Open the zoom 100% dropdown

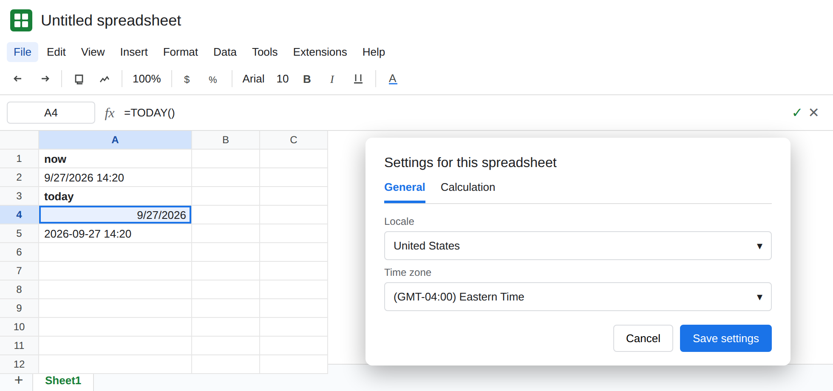[147, 79]
